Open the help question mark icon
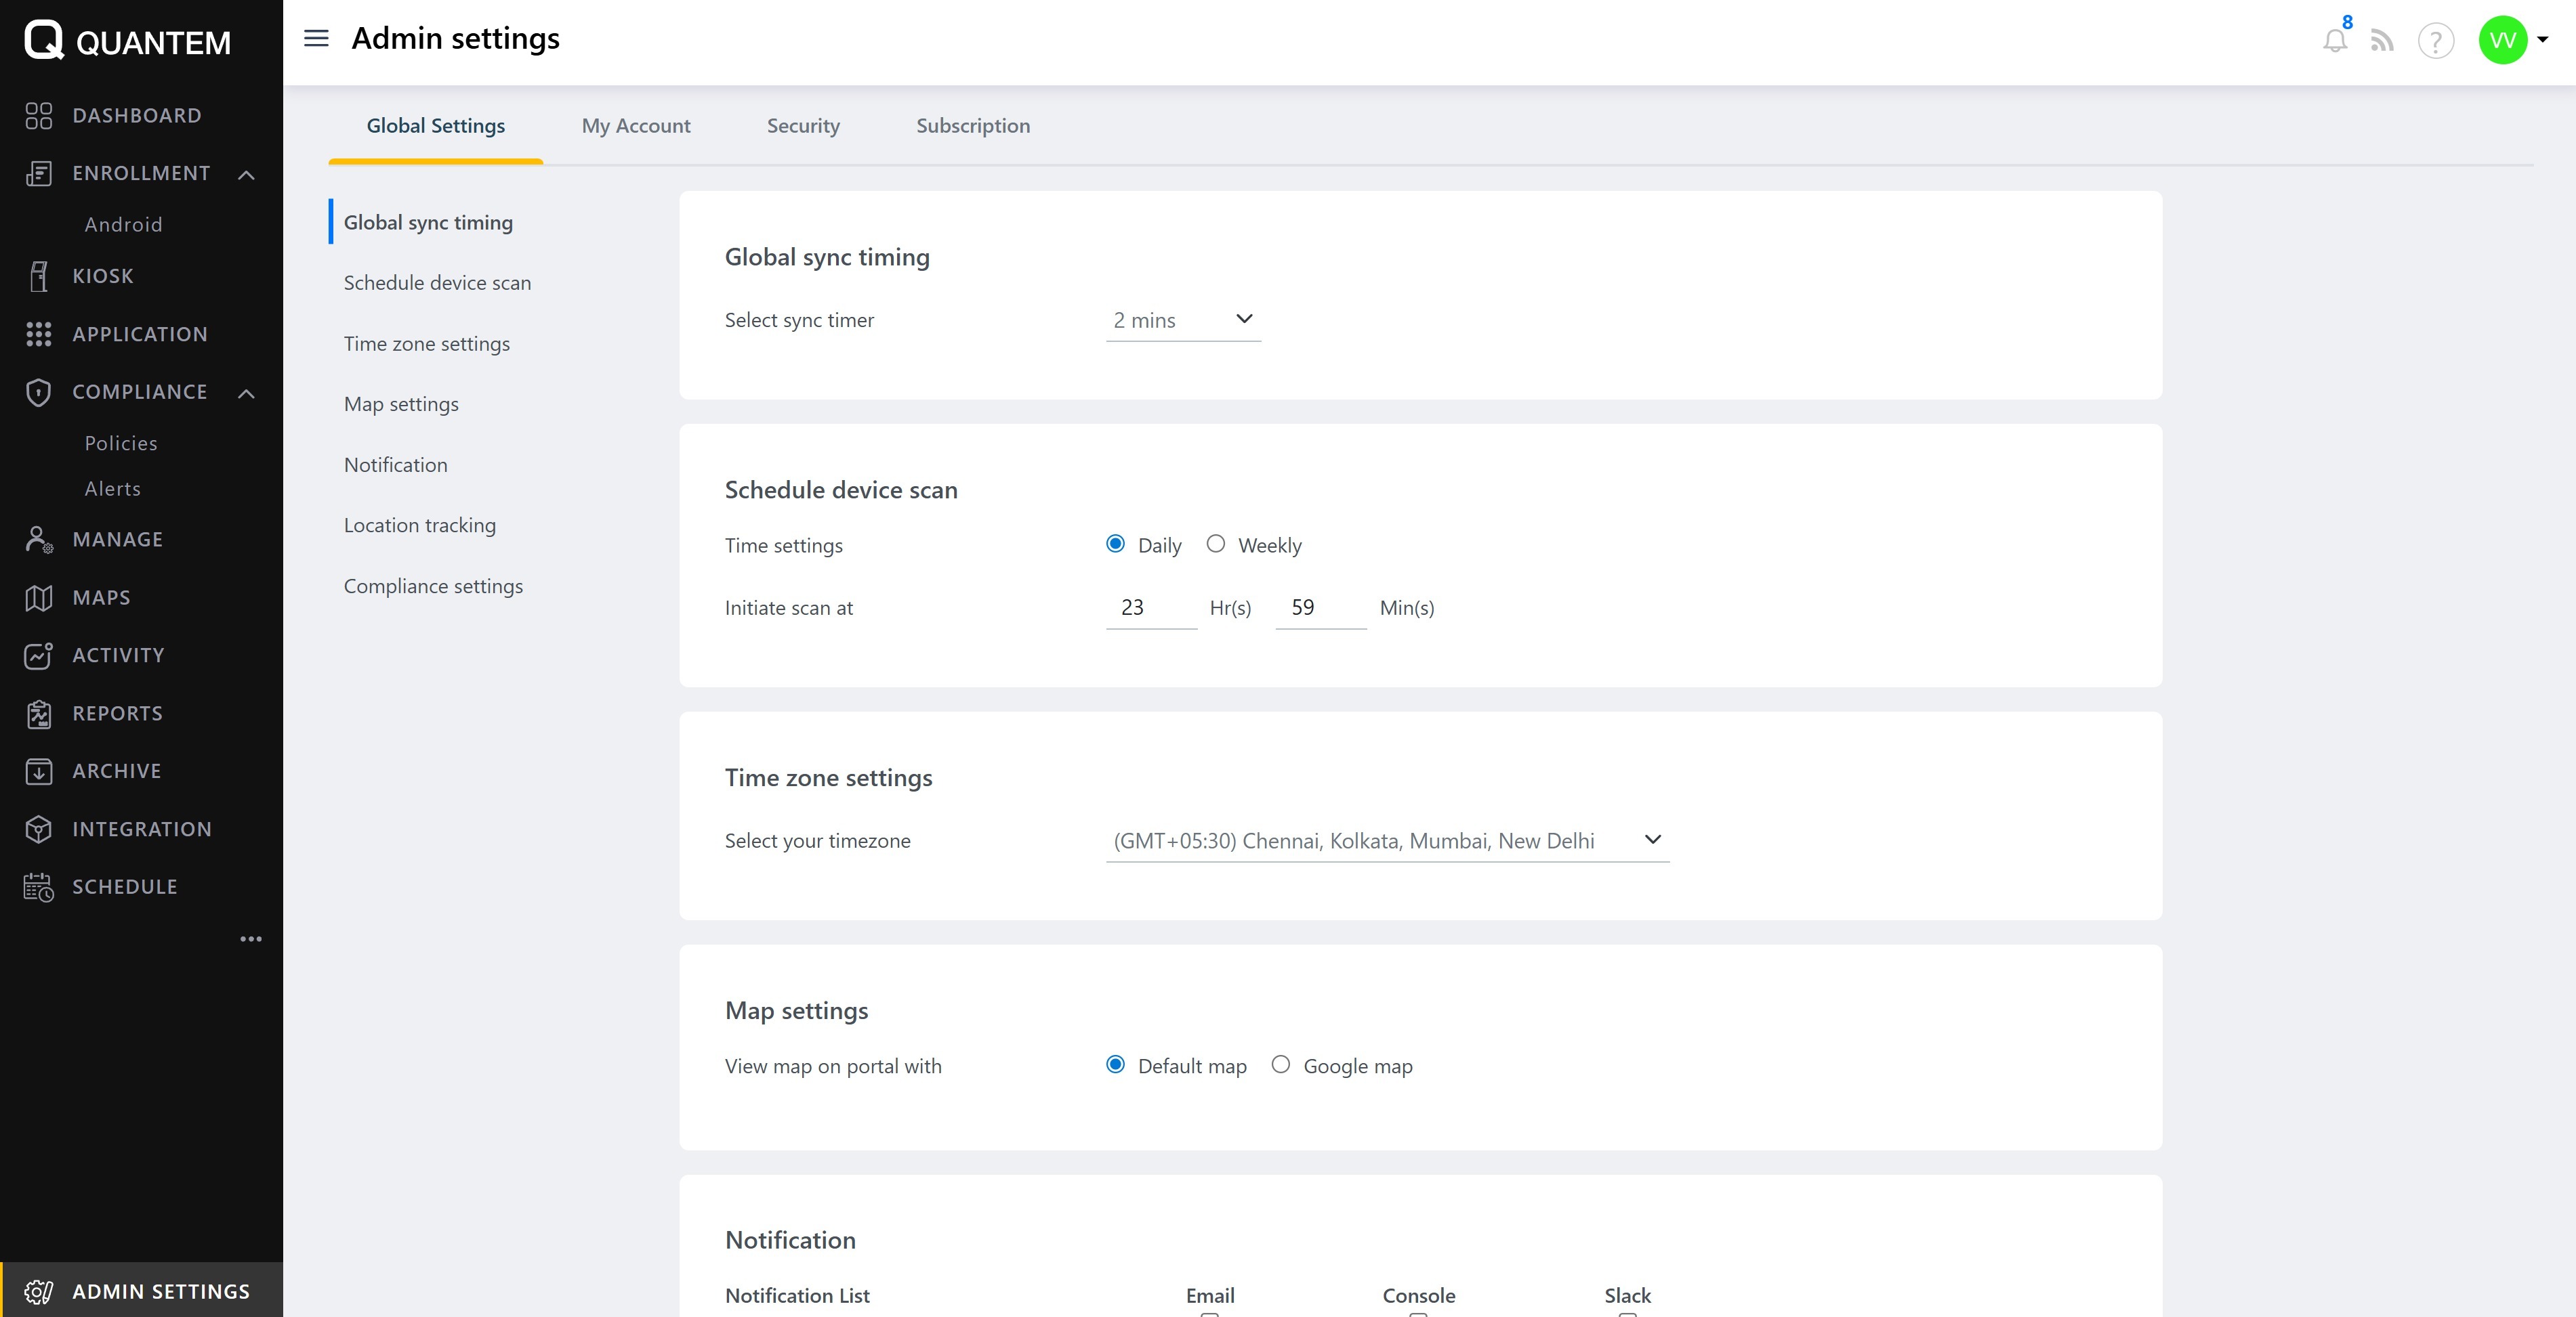The image size is (2576, 1317). click(x=2435, y=41)
